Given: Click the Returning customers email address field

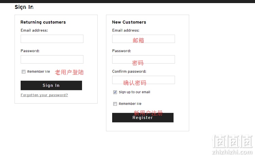Looking at the screenshot, I should 52,39.
